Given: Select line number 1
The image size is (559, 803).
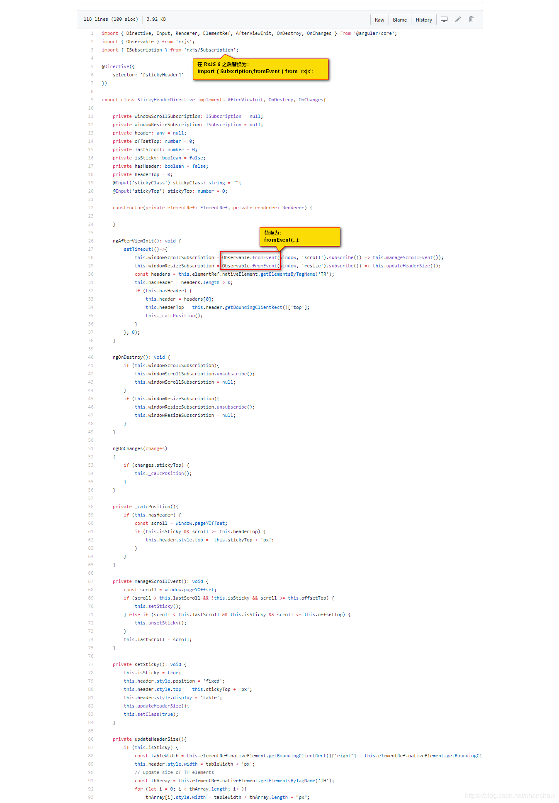Looking at the screenshot, I should [92, 33].
